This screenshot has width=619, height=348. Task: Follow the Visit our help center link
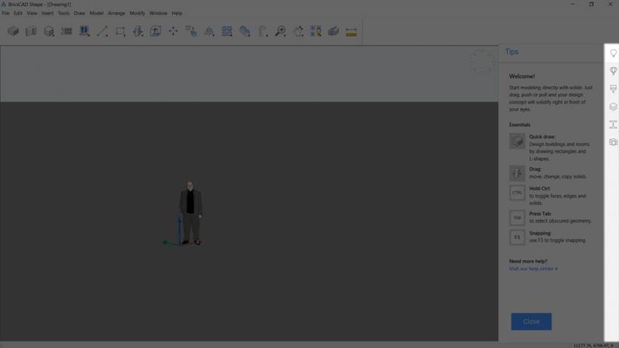click(533, 269)
